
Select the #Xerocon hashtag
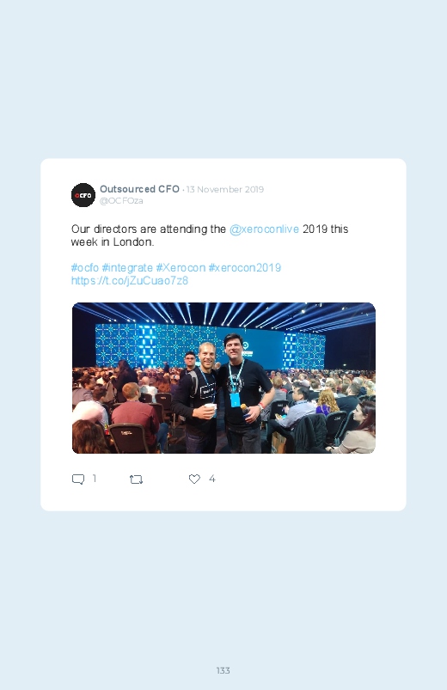[181, 267]
